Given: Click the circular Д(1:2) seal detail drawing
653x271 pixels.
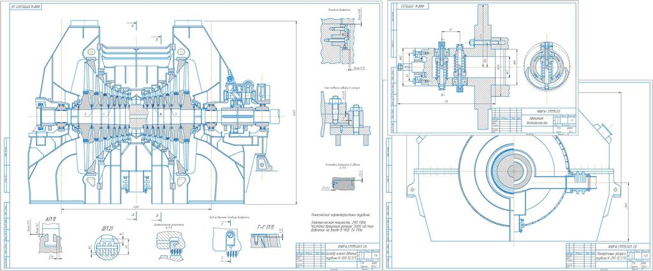Looking at the screenshot, I should pyautogui.click(x=107, y=247).
